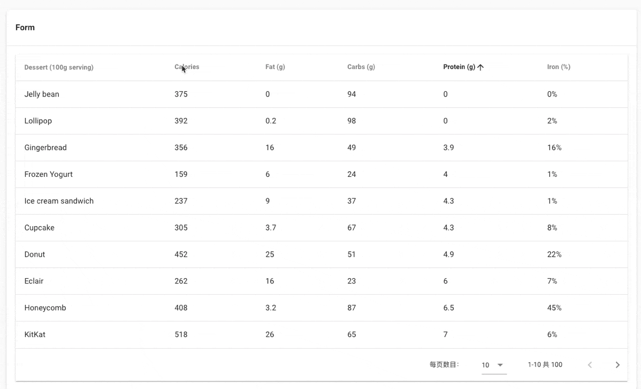Image resolution: width=641 pixels, height=389 pixels.
Task: Click the Honeycomb row
Action: 322,308
